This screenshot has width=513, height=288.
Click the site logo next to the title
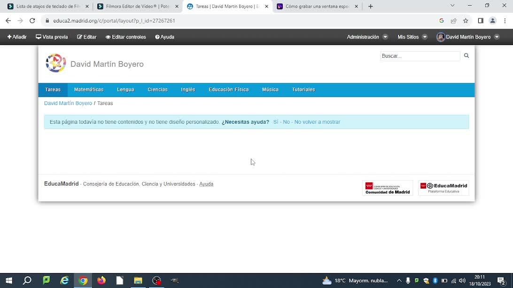tap(55, 63)
